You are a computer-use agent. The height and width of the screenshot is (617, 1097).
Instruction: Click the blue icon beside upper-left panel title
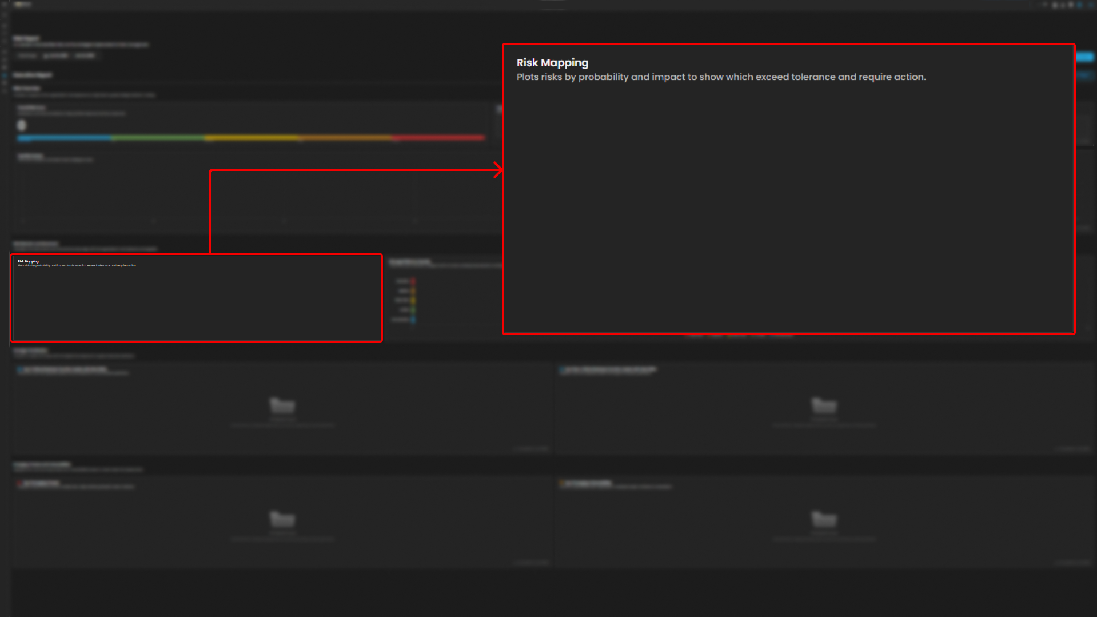pos(20,370)
